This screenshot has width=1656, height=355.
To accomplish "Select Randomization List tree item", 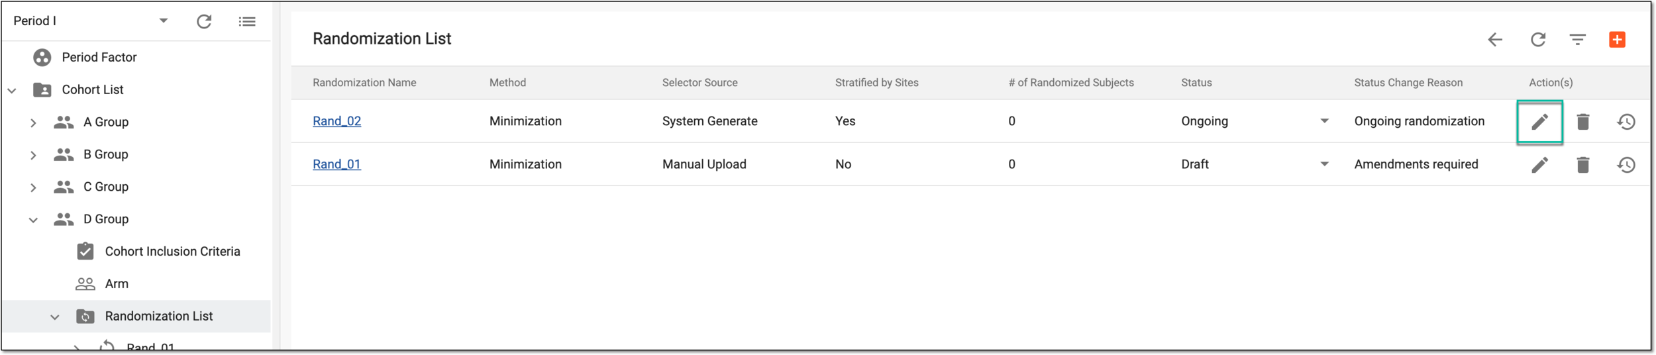I will 159,317.
